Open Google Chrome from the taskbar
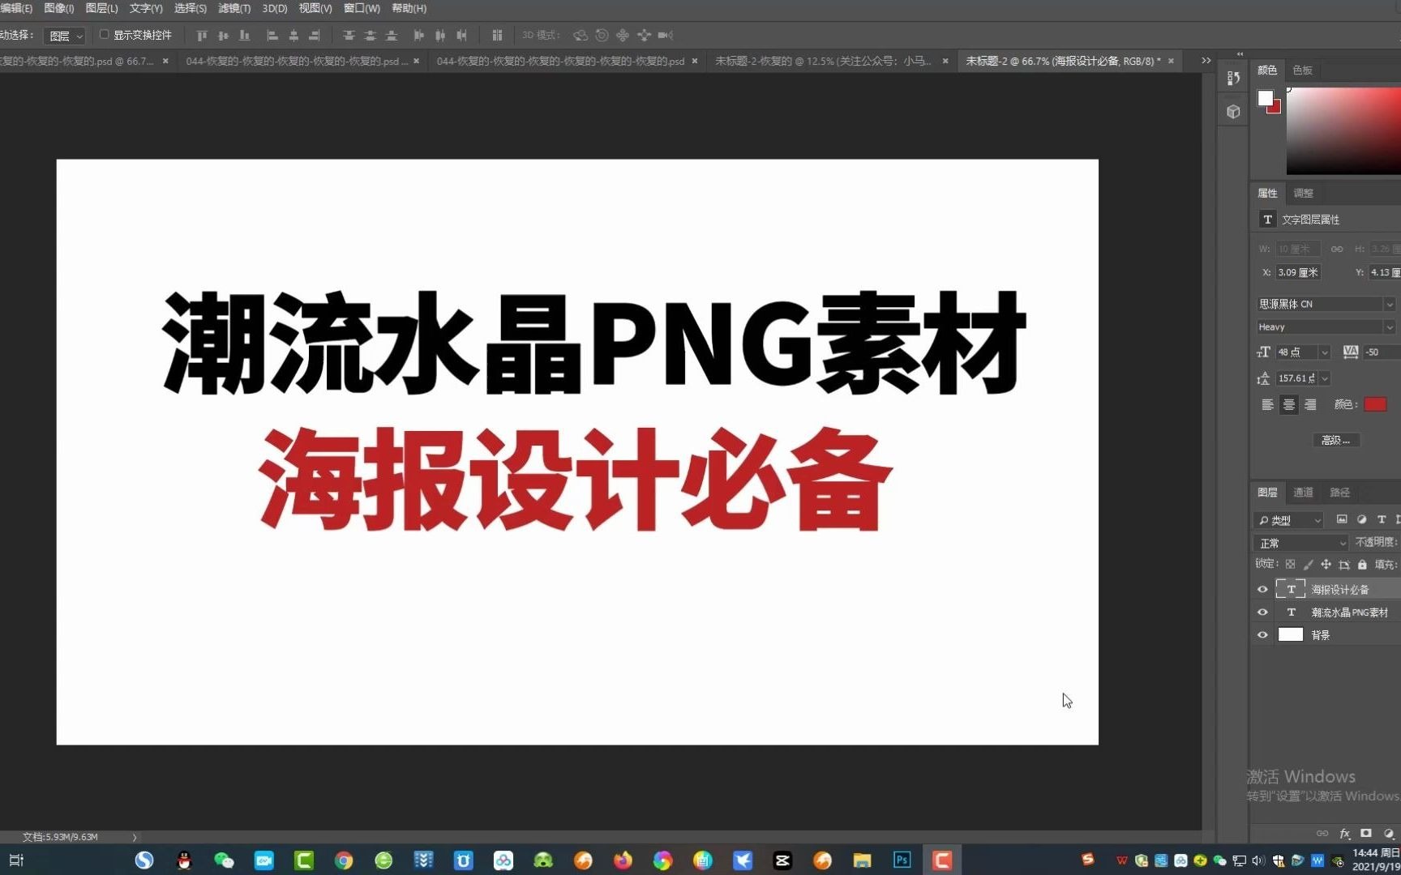This screenshot has height=875, width=1401. pyautogui.click(x=344, y=860)
